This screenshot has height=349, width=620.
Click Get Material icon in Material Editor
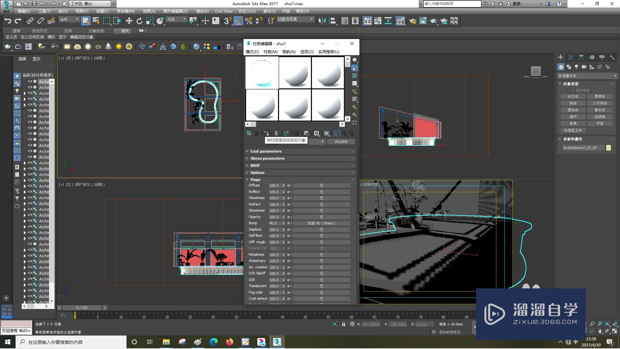click(249, 133)
